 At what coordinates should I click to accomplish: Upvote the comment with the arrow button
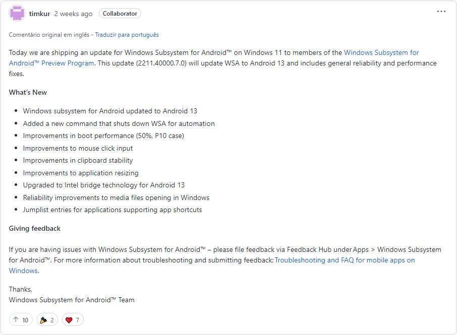click(21, 320)
